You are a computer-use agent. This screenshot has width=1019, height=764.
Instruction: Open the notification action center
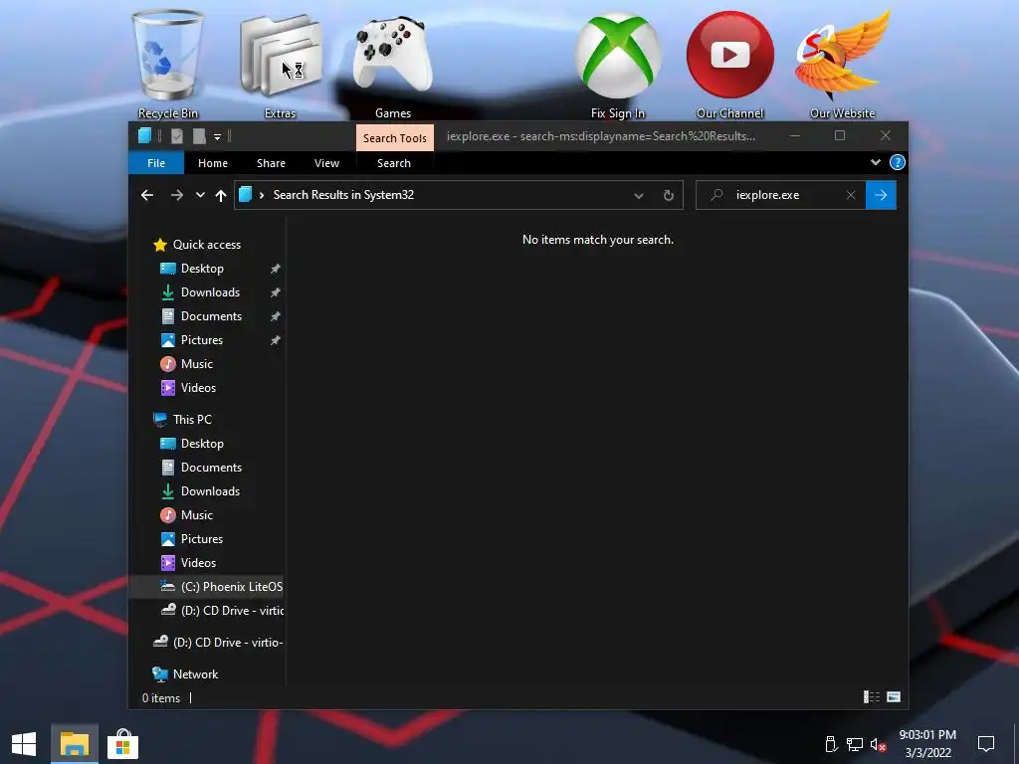click(x=986, y=744)
